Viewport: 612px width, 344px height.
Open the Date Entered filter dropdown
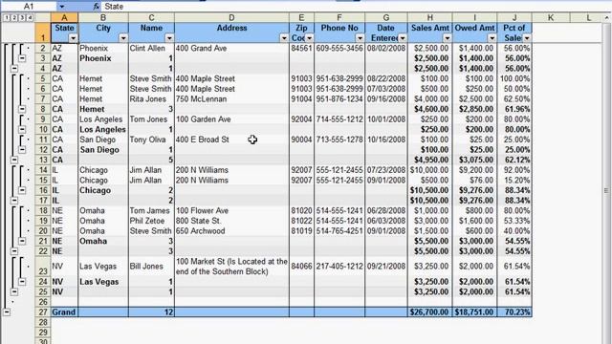pos(403,38)
